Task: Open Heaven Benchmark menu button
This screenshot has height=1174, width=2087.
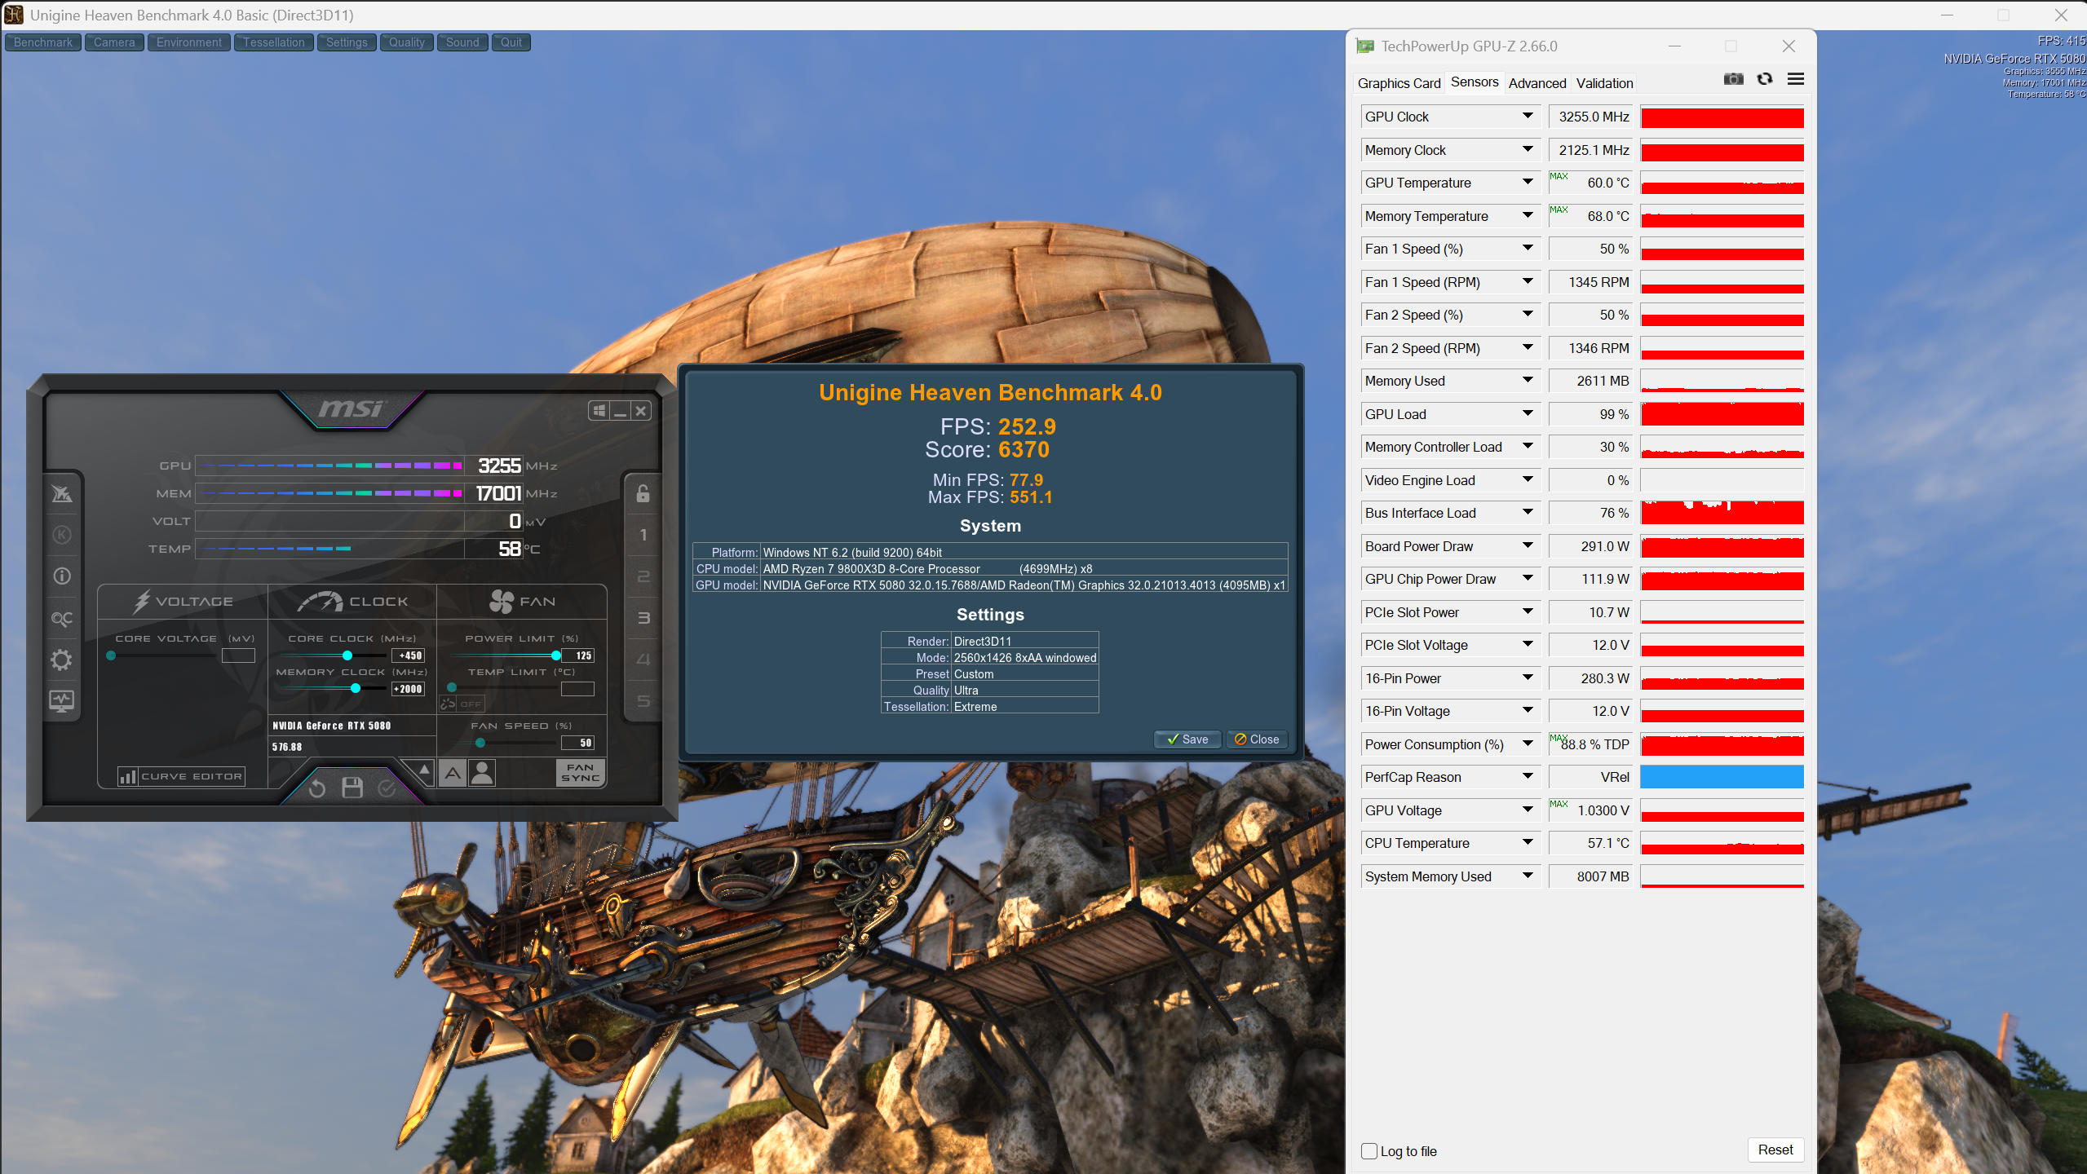Action: [43, 42]
